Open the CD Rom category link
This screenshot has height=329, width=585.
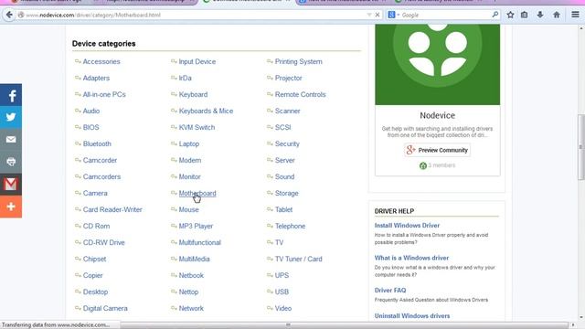(96, 226)
